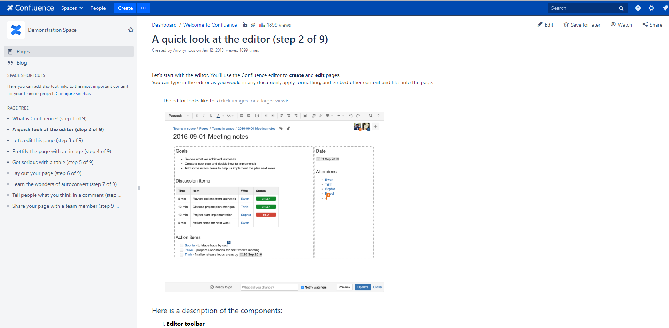Open 'Let's edit this page (step 3 of 9)'
The image size is (669, 328).
pyautogui.click(x=48, y=140)
